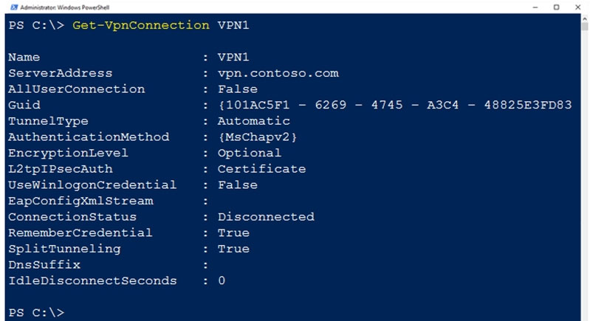590x321 pixels.
Task: Click the bottom PS C:\> prompt
Action: click(36, 313)
